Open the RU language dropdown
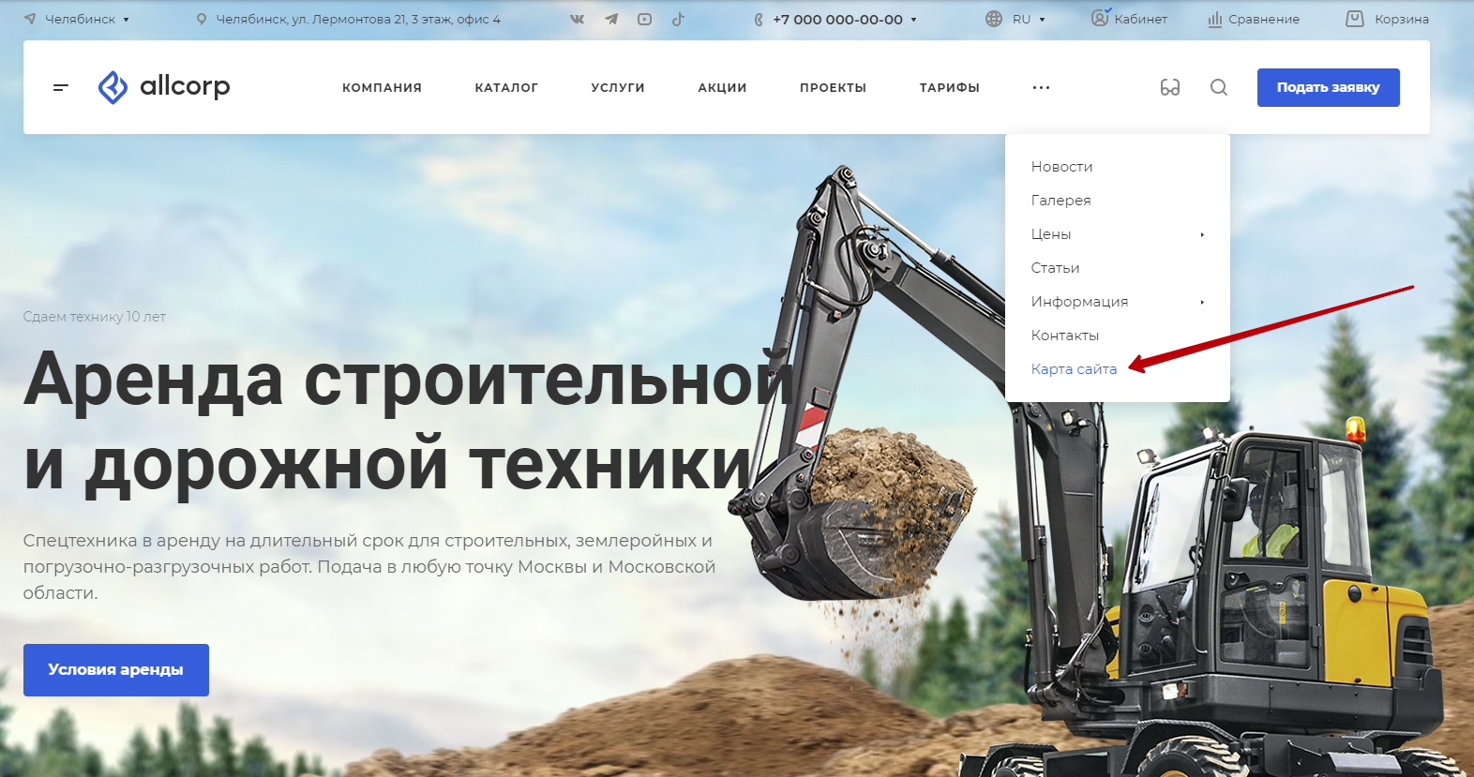 click(1029, 19)
